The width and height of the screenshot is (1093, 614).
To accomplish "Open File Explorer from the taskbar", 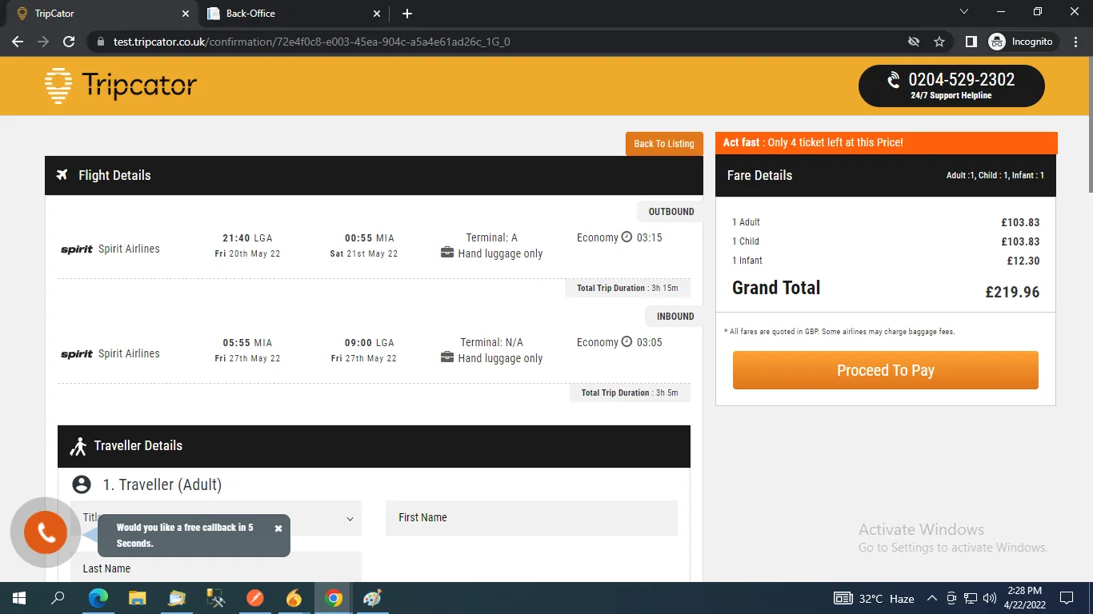I will click(138, 598).
